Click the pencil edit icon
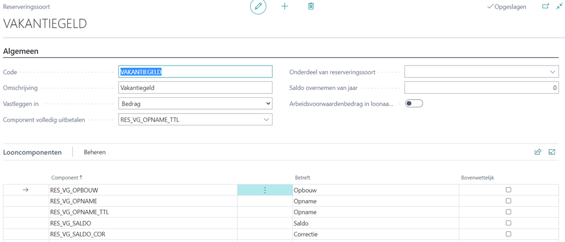565x242 pixels. coord(258,7)
